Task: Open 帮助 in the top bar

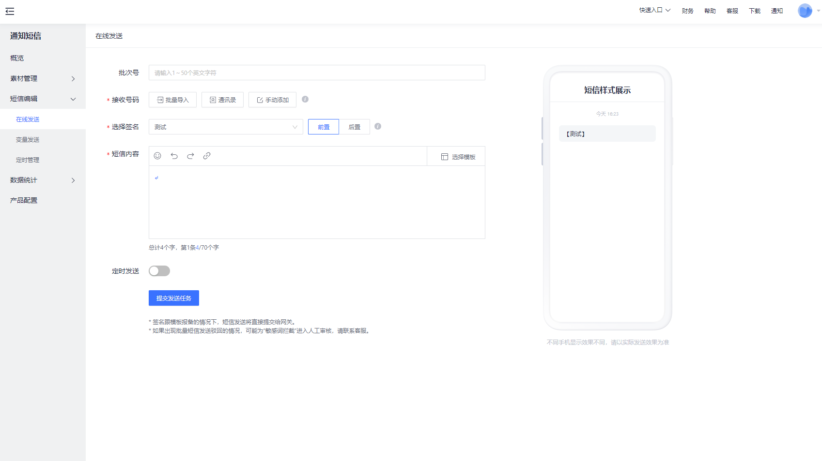Action: tap(710, 11)
